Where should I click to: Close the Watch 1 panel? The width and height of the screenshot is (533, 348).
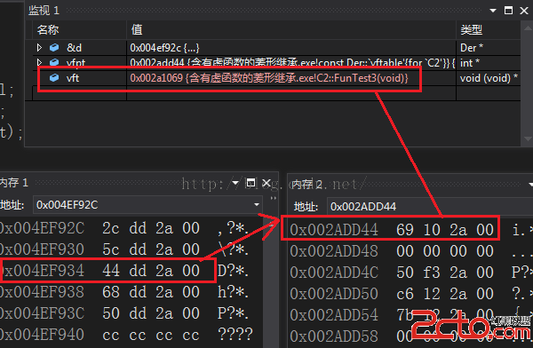(x=524, y=11)
